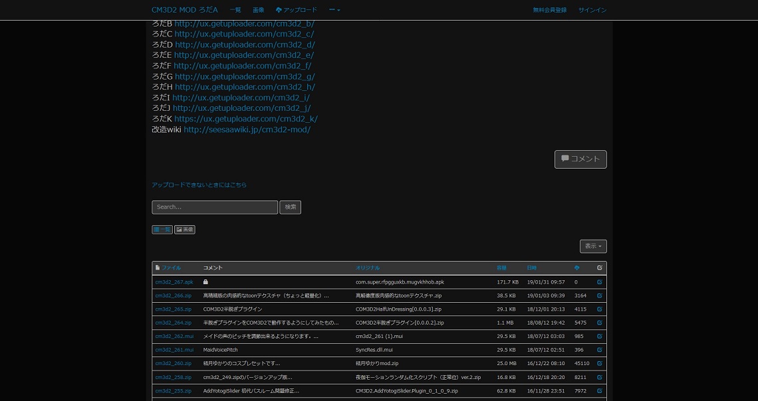Download file cm3d2_267.apk

point(174,281)
